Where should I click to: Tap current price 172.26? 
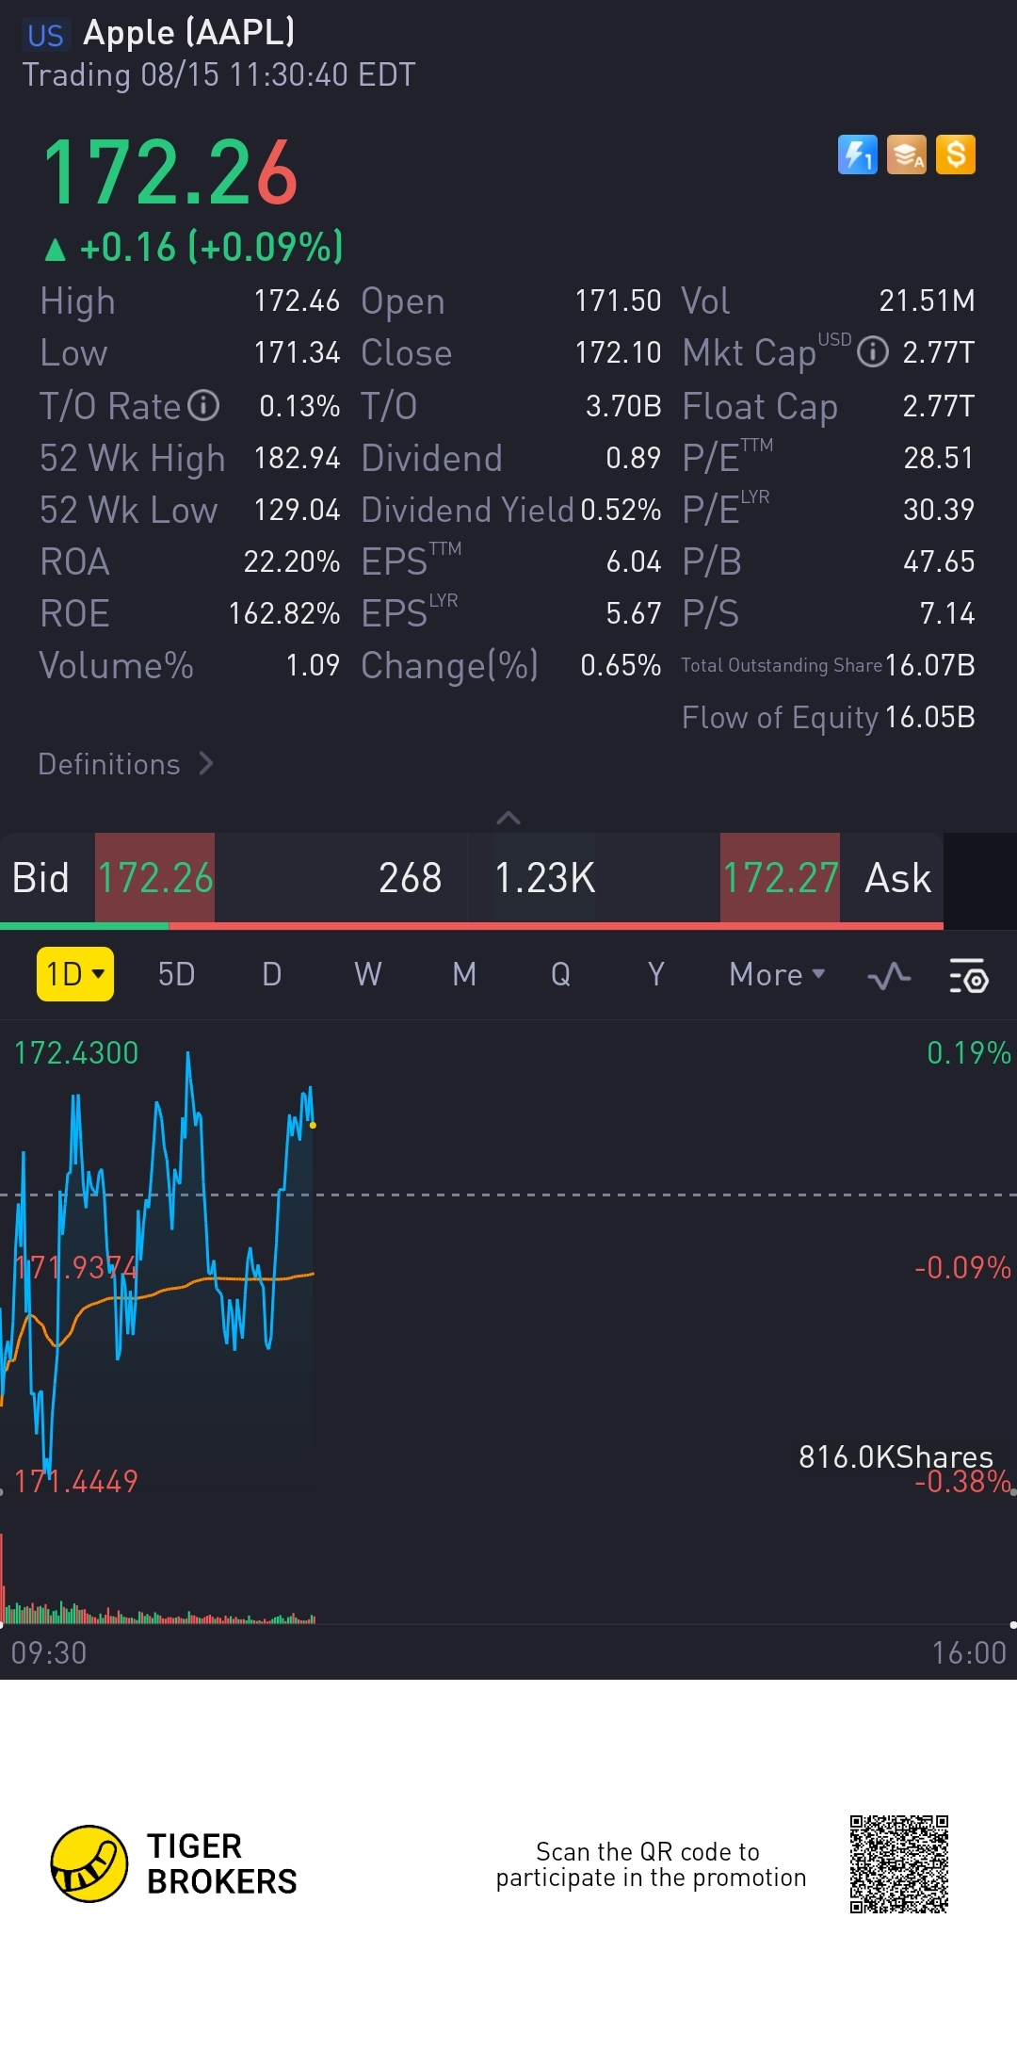point(170,172)
